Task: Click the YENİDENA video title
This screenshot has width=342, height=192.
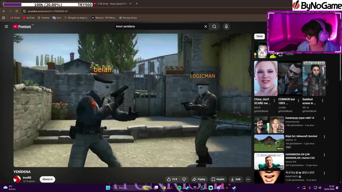Action: (22, 172)
